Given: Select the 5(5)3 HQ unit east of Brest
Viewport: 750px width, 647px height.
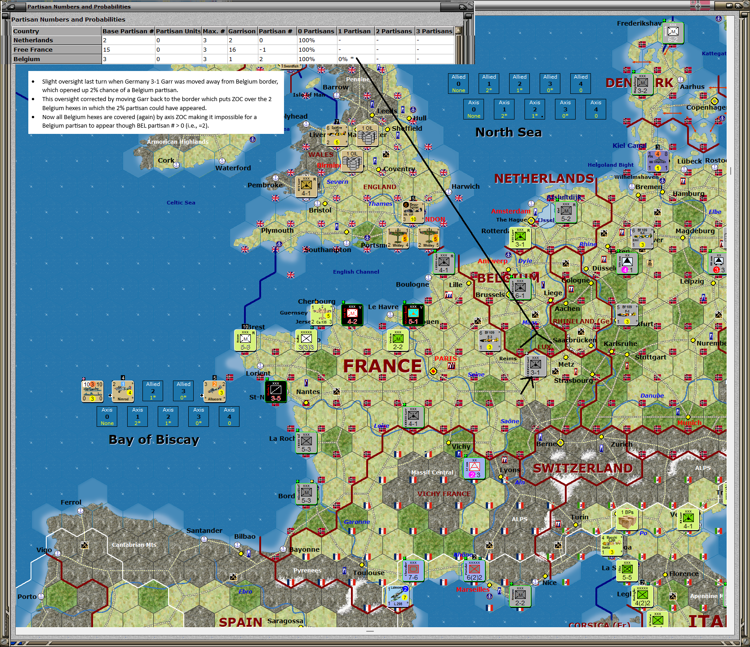Looking at the screenshot, I should (306, 340).
